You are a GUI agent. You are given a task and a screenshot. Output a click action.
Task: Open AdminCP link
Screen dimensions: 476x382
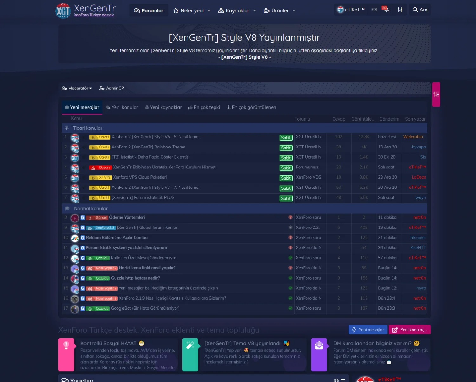tap(112, 88)
